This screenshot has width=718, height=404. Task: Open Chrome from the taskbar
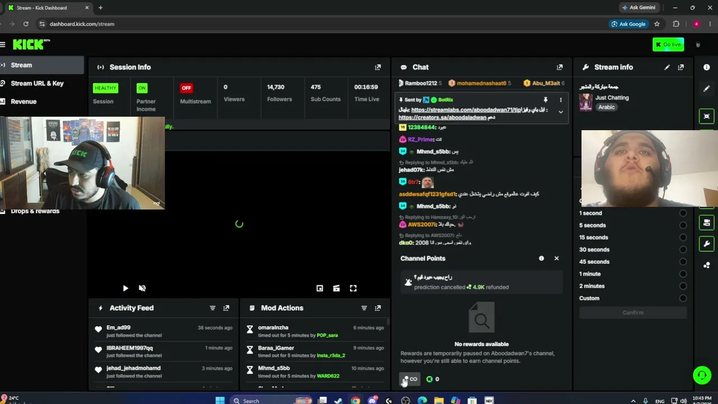click(355, 401)
